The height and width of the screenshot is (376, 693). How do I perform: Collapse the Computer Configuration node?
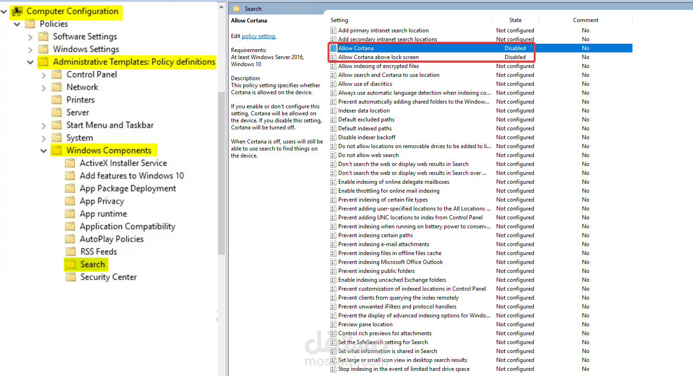[4, 11]
